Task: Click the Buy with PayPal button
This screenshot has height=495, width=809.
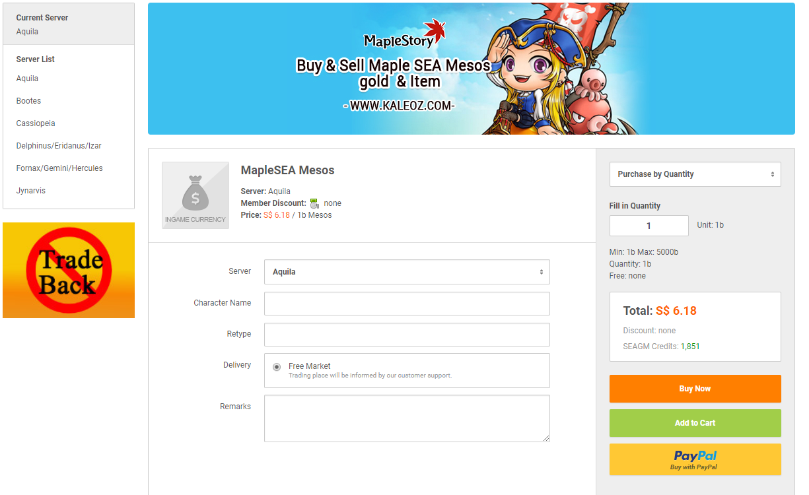Action: click(x=695, y=459)
